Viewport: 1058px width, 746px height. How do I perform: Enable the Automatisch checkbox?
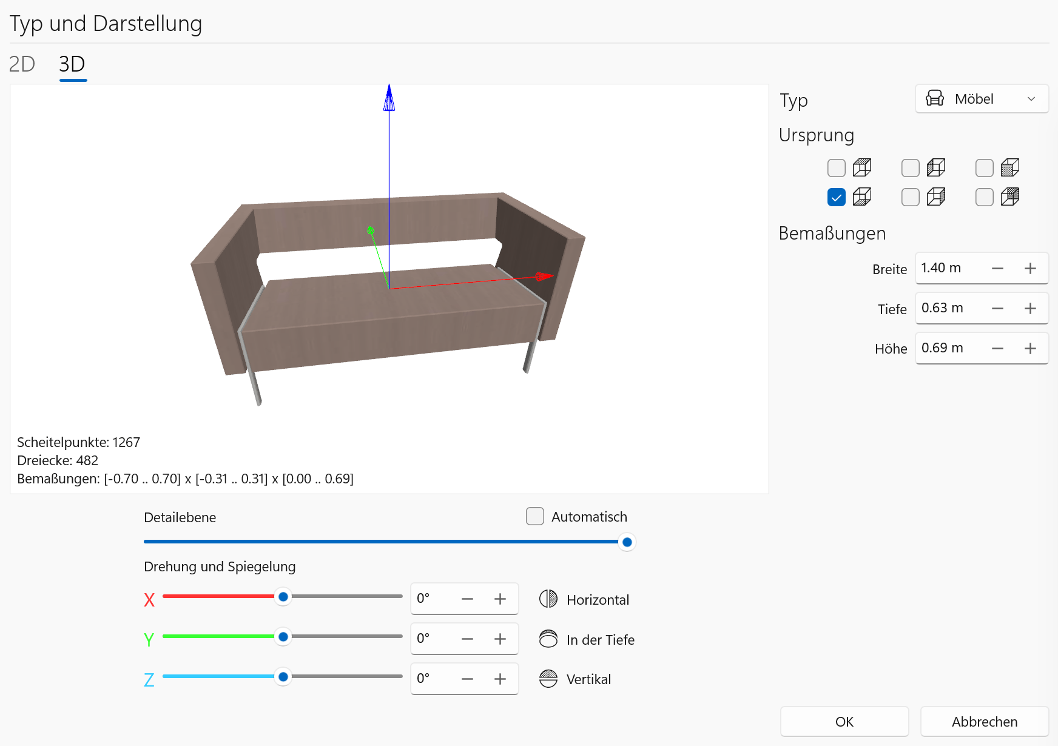coord(534,516)
